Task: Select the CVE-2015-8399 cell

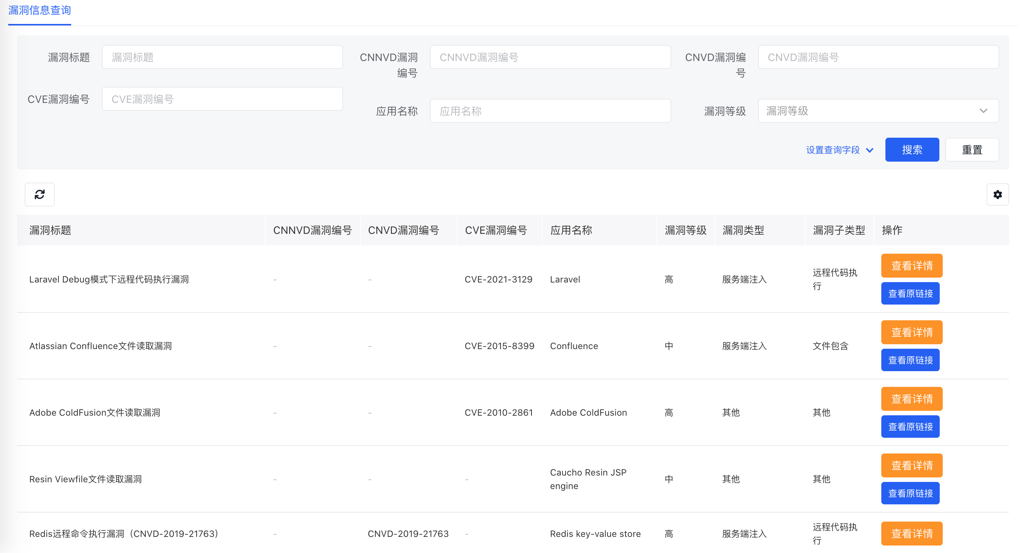Action: (x=499, y=346)
